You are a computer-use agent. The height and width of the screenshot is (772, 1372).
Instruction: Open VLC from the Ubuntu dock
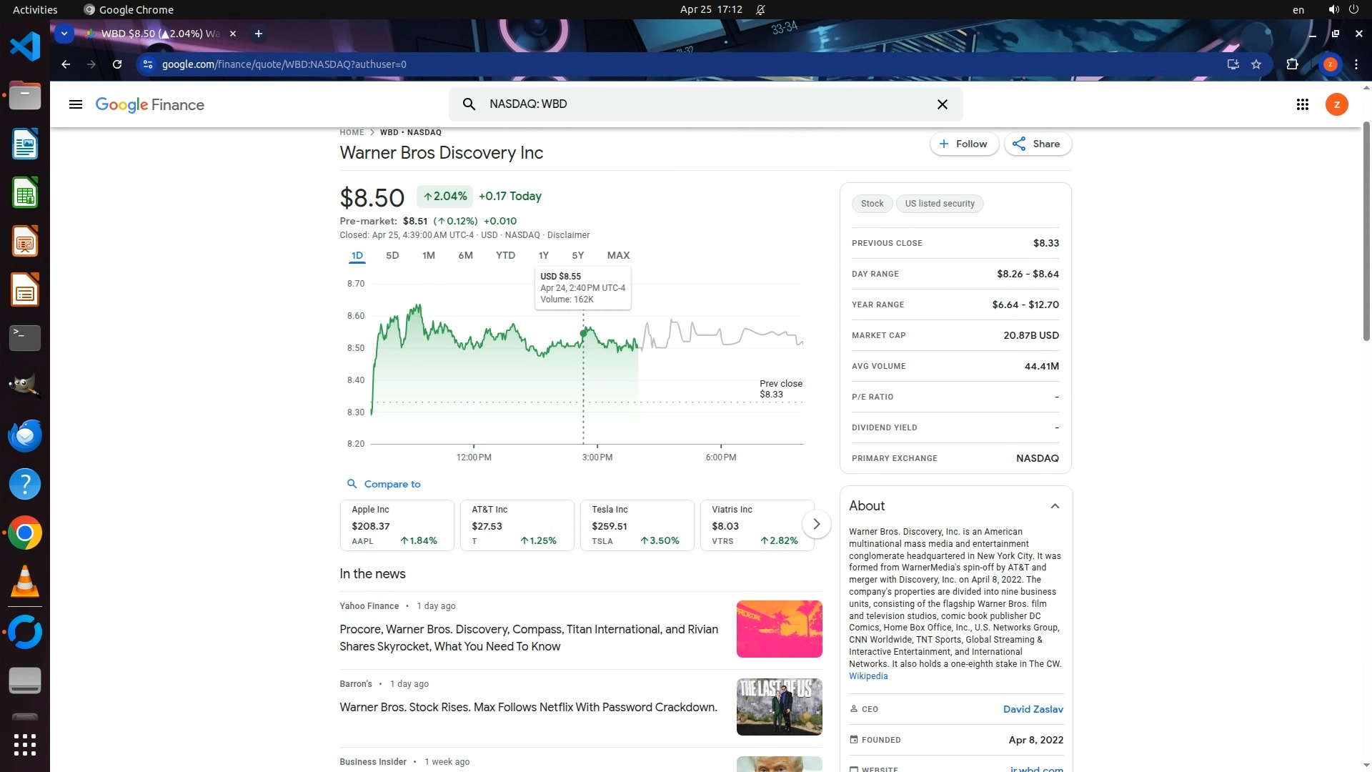(25, 582)
